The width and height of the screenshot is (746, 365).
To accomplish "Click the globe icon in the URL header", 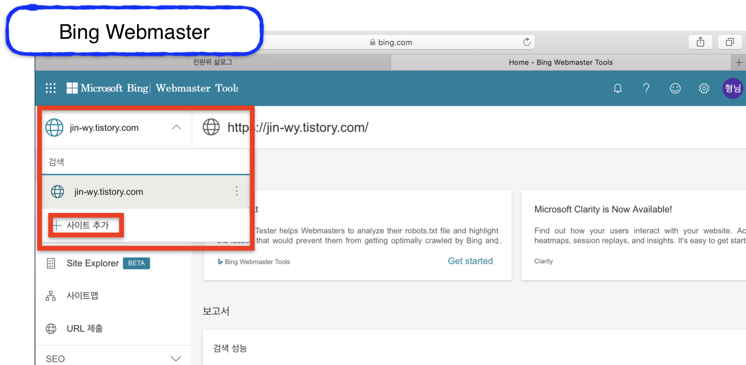I will point(211,127).
